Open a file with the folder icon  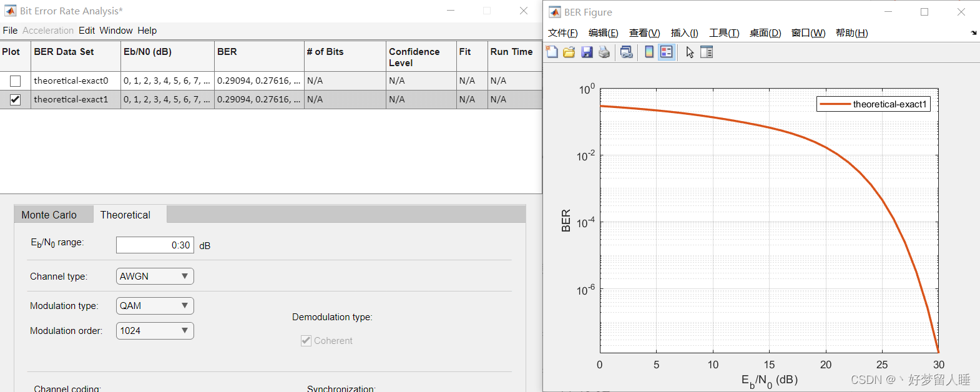[569, 52]
